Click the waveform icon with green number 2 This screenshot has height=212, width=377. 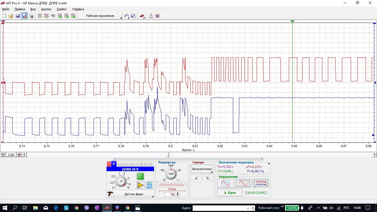pos(73,16)
